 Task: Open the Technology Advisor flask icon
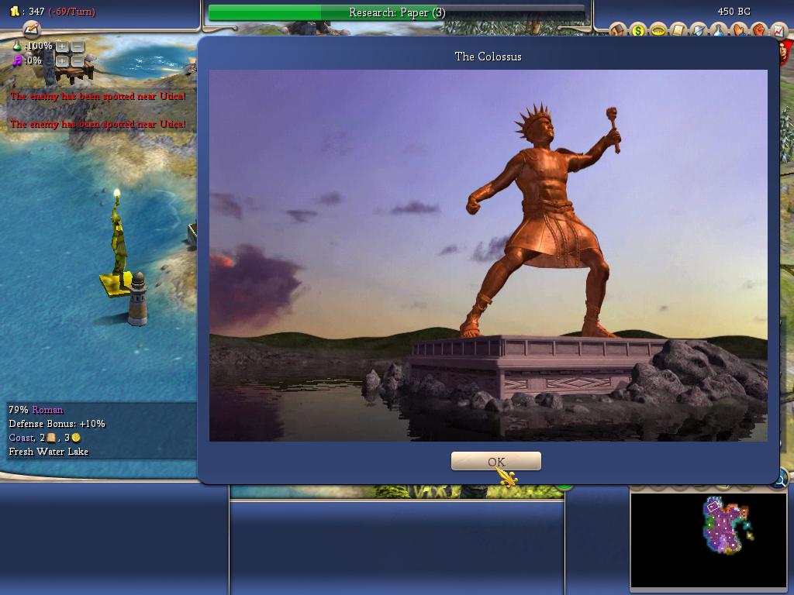719,29
